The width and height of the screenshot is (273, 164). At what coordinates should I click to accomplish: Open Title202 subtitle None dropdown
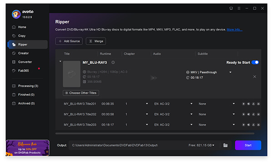point(234,114)
